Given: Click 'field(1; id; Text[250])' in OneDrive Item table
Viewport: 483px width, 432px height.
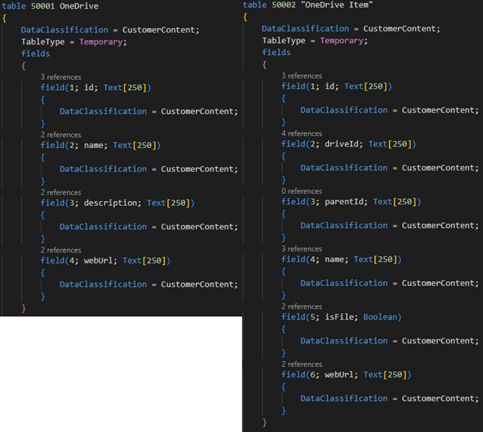Looking at the screenshot, I should pyautogui.click(x=337, y=86).
